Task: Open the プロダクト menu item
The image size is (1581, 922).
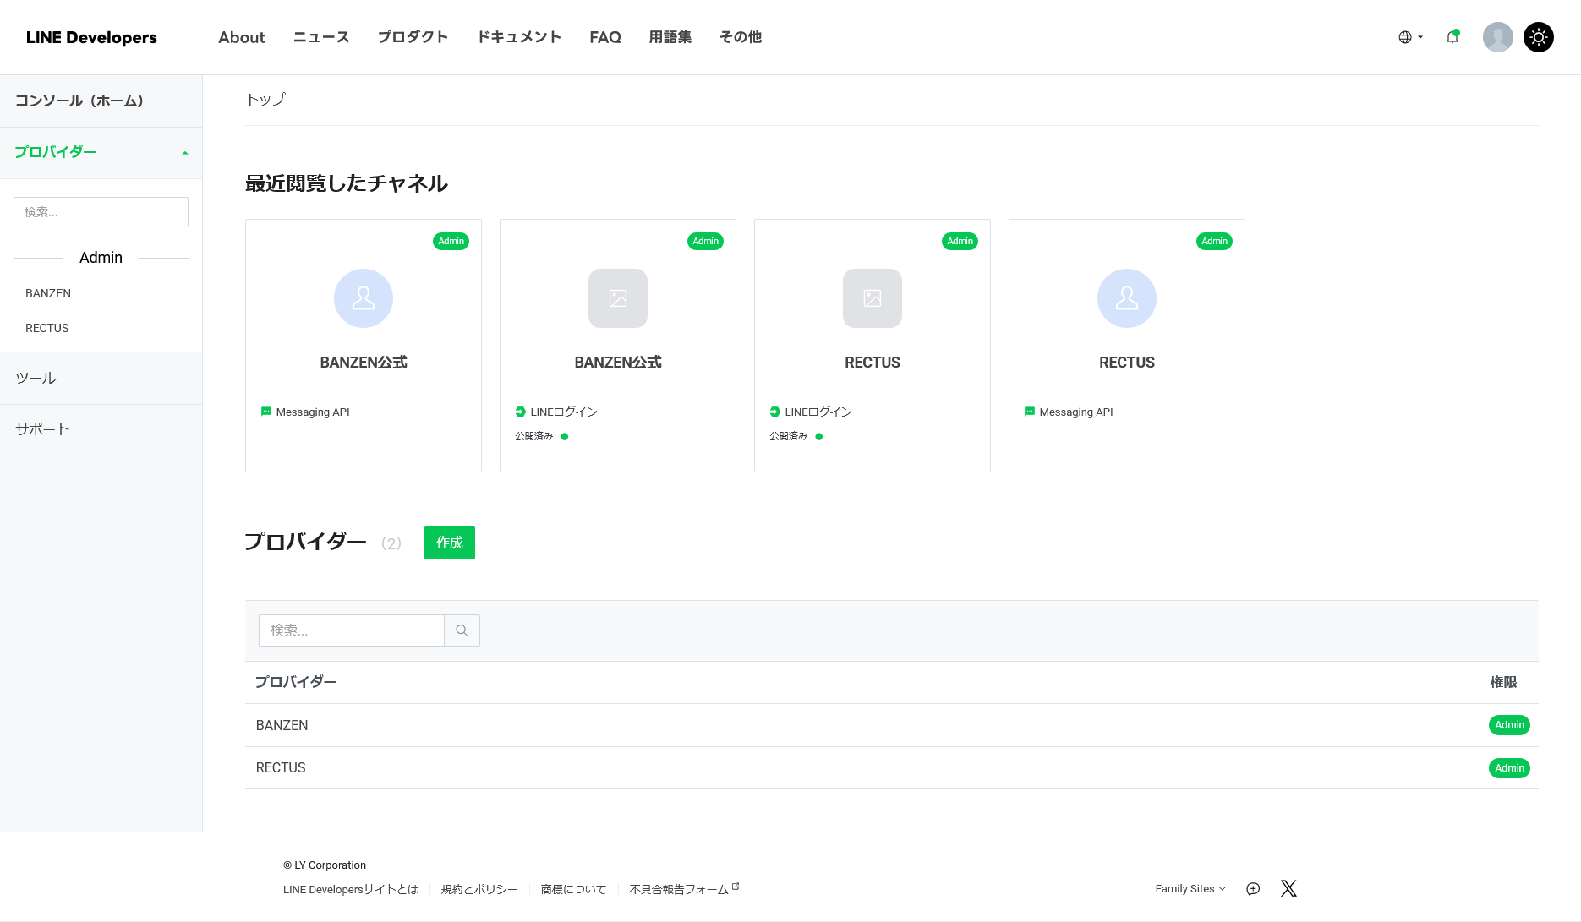Action: (413, 37)
